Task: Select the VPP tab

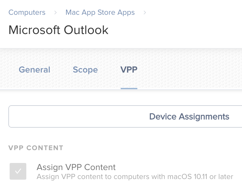Action: click(129, 70)
